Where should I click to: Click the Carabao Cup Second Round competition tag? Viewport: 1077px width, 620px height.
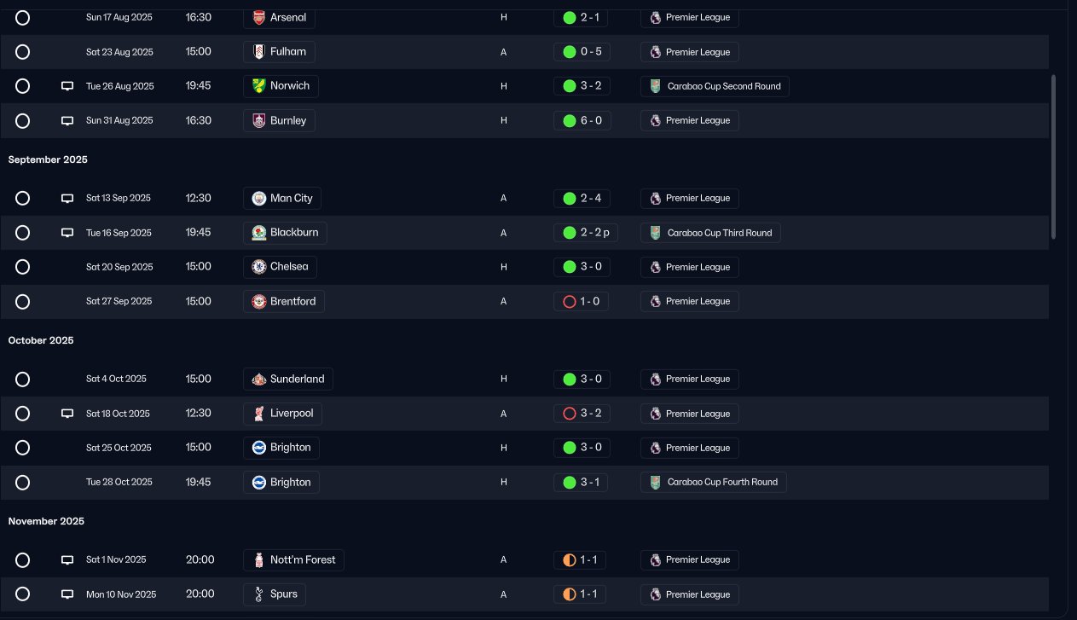[715, 86]
